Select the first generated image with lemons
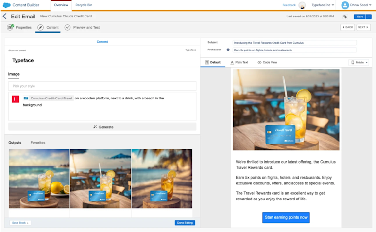Viewport: 376px width, 232px height. [x=39, y=179]
